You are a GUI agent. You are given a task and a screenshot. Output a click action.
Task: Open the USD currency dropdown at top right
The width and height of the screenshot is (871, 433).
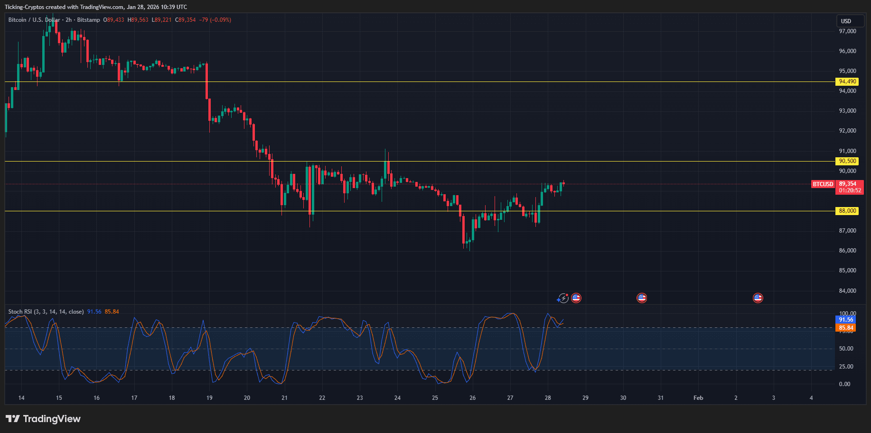[x=850, y=21]
